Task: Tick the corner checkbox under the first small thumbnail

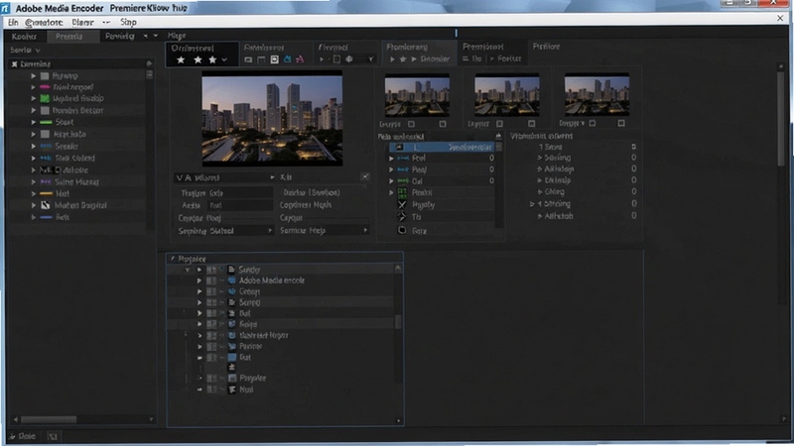Action: coord(443,124)
